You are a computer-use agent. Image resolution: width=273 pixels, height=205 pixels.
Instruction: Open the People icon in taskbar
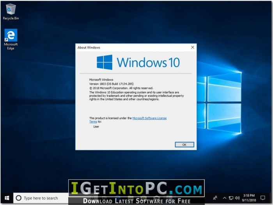215,198
